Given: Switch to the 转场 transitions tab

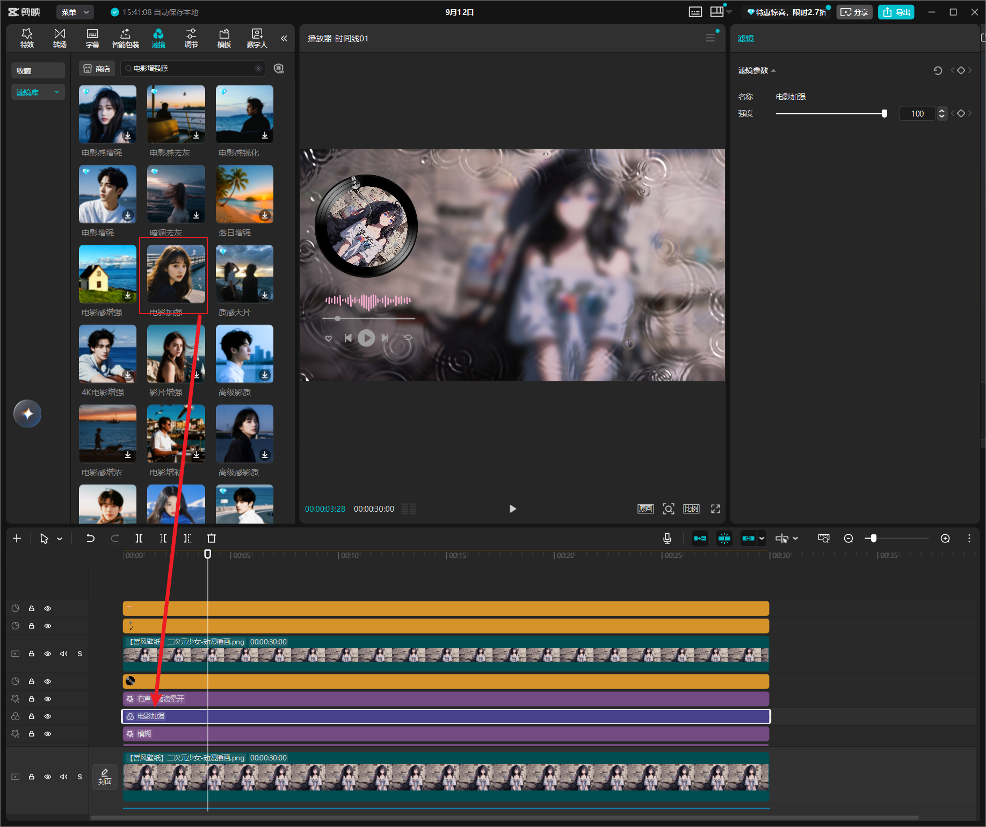Looking at the screenshot, I should (x=60, y=38).
